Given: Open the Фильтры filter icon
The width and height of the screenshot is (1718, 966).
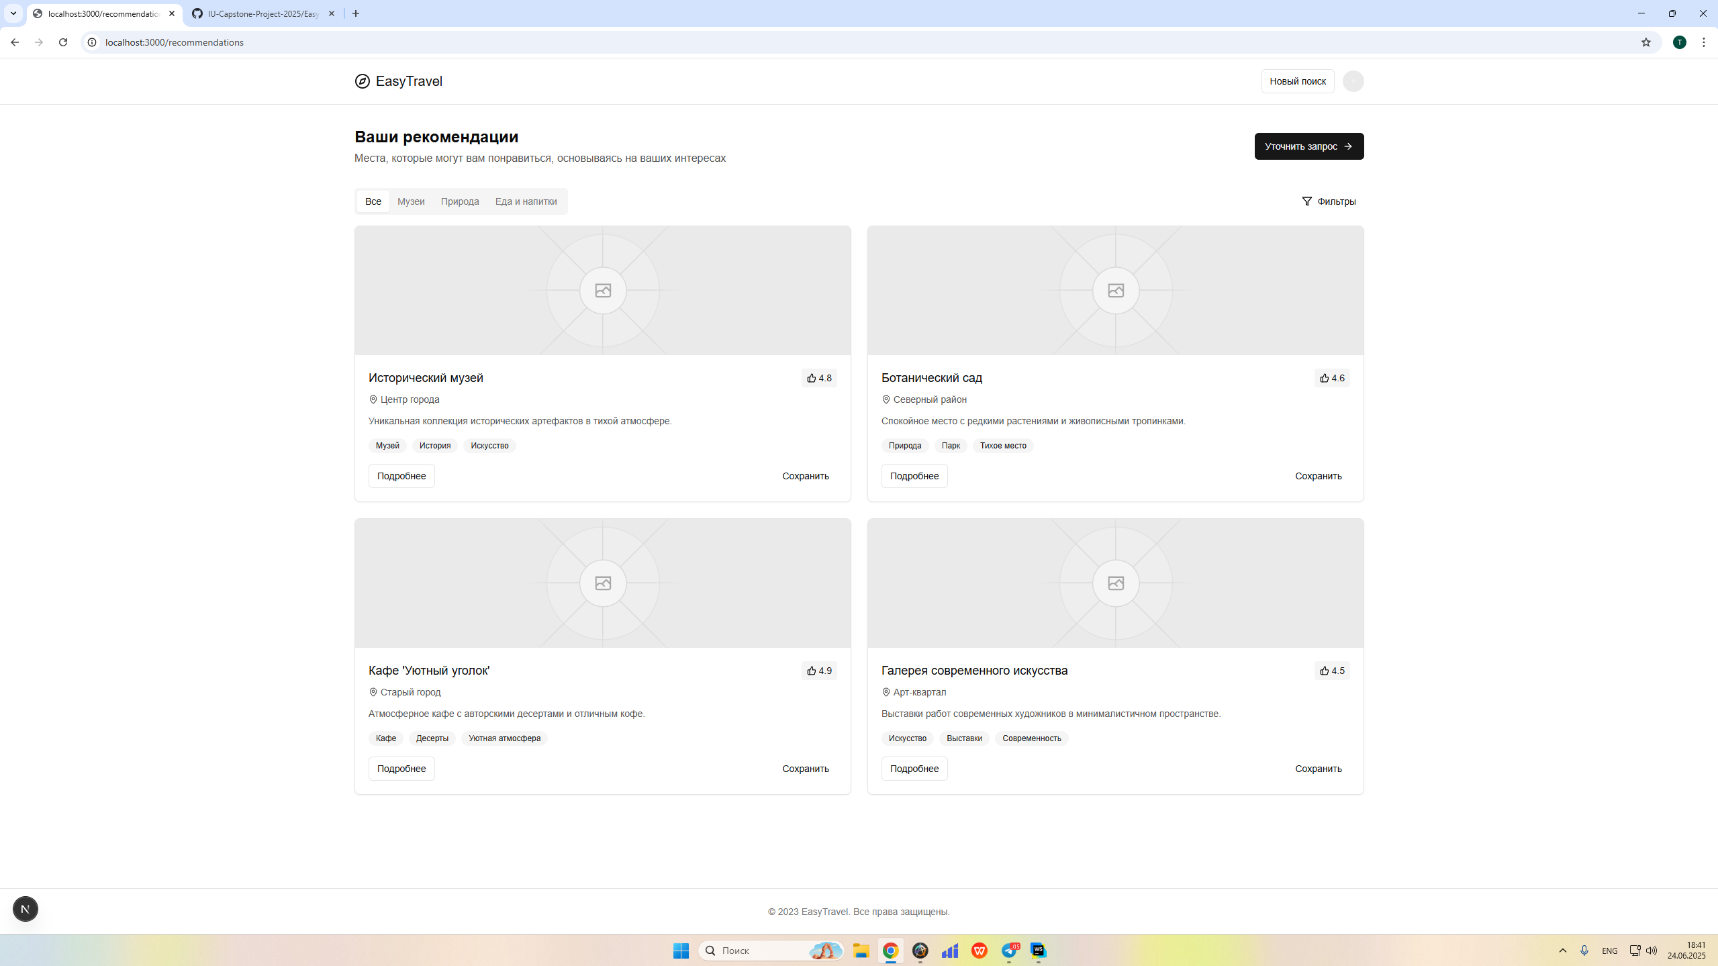Looking at the screenshot, I should click(1306, 201).
